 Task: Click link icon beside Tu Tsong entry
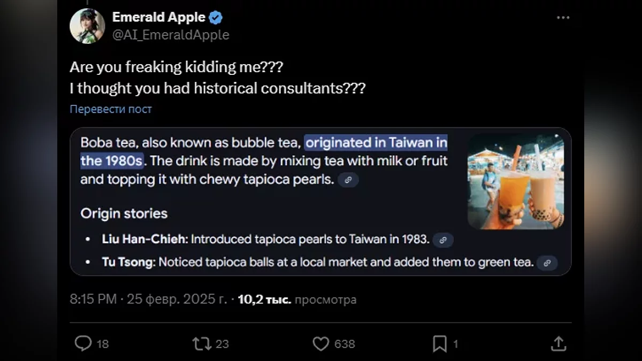(547, 263)
